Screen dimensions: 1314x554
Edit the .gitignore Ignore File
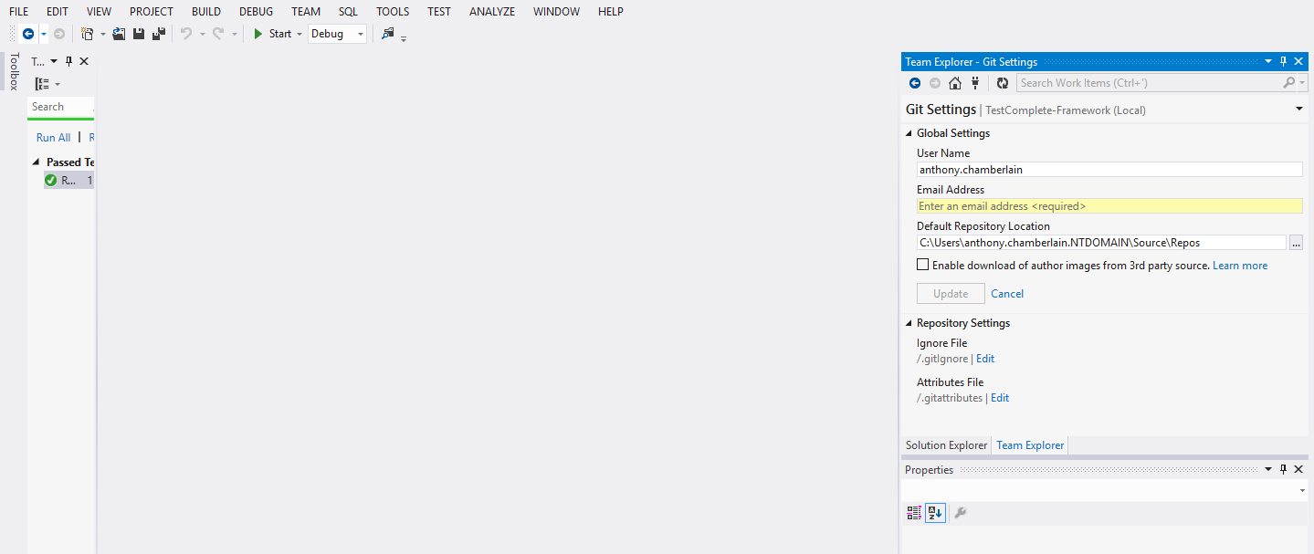(x=984, y=358)
